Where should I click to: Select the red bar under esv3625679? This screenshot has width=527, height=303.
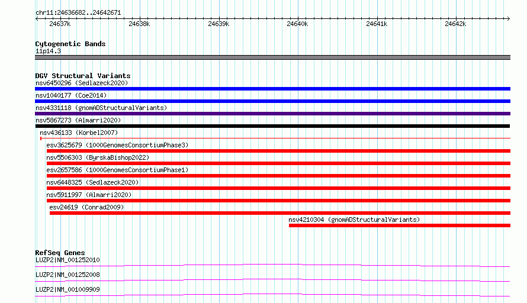click(279, 151)
